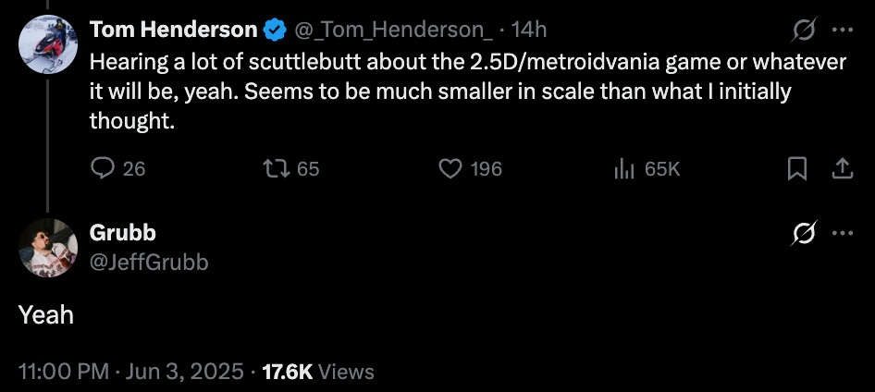Open Tom Henderson's profile picture
Screen dimensions: 875x392
coord(48,44)
